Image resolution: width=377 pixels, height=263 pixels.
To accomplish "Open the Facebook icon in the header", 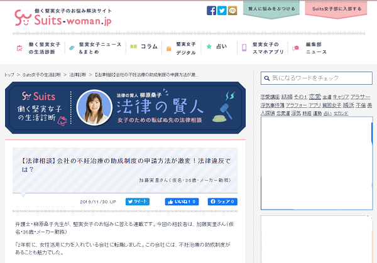I will [x=211, y=11].
